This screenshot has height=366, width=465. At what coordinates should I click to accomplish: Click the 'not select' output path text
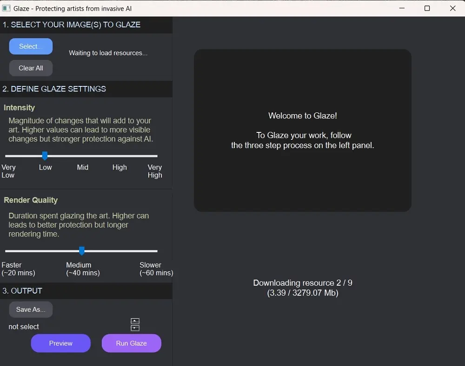24,327
